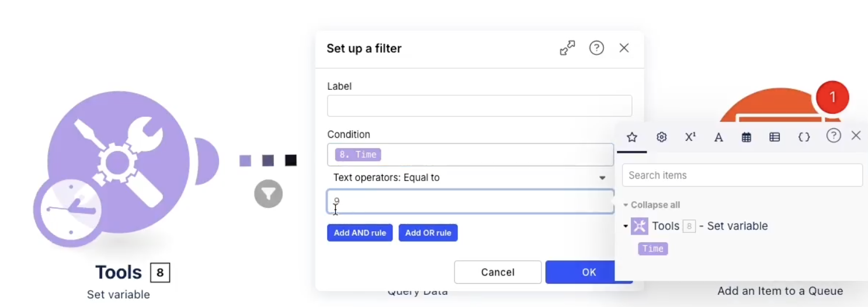Open array functions table tab
The width and height of the screenshot is (868, 307).
[x=775, y=137]
